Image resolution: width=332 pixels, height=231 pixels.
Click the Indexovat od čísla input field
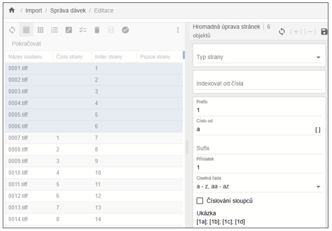pos(259,84)
